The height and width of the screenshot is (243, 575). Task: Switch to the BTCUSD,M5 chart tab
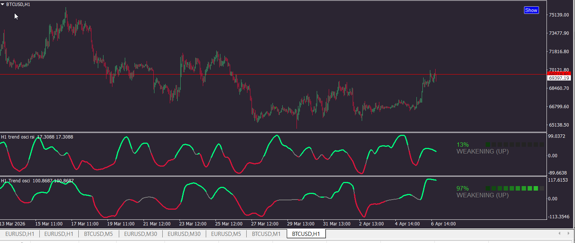pyautogui.click(x=99, y=234)
